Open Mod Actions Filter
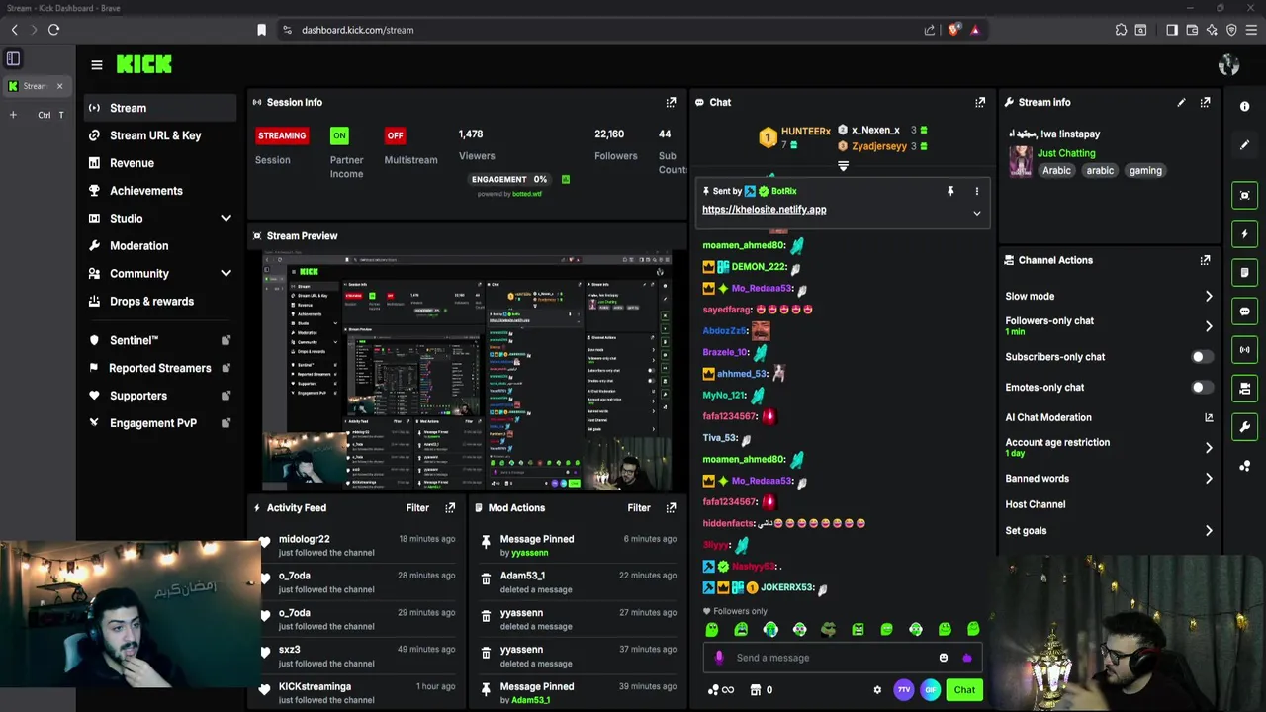 coord(638,508)
